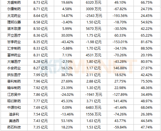Viewport: 161px width, 131px height.
Task: Click the 精华制药 name cell
Action: [14, 88]
